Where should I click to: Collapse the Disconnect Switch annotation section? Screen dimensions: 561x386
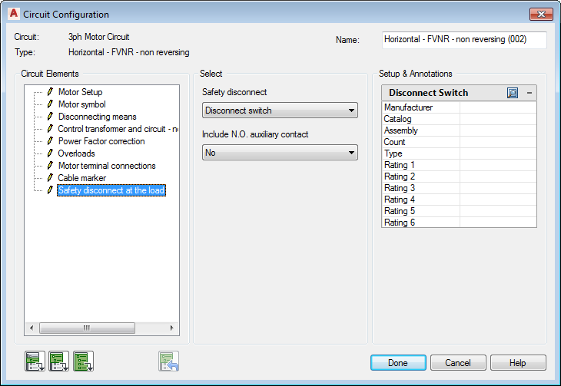(529, 93)
